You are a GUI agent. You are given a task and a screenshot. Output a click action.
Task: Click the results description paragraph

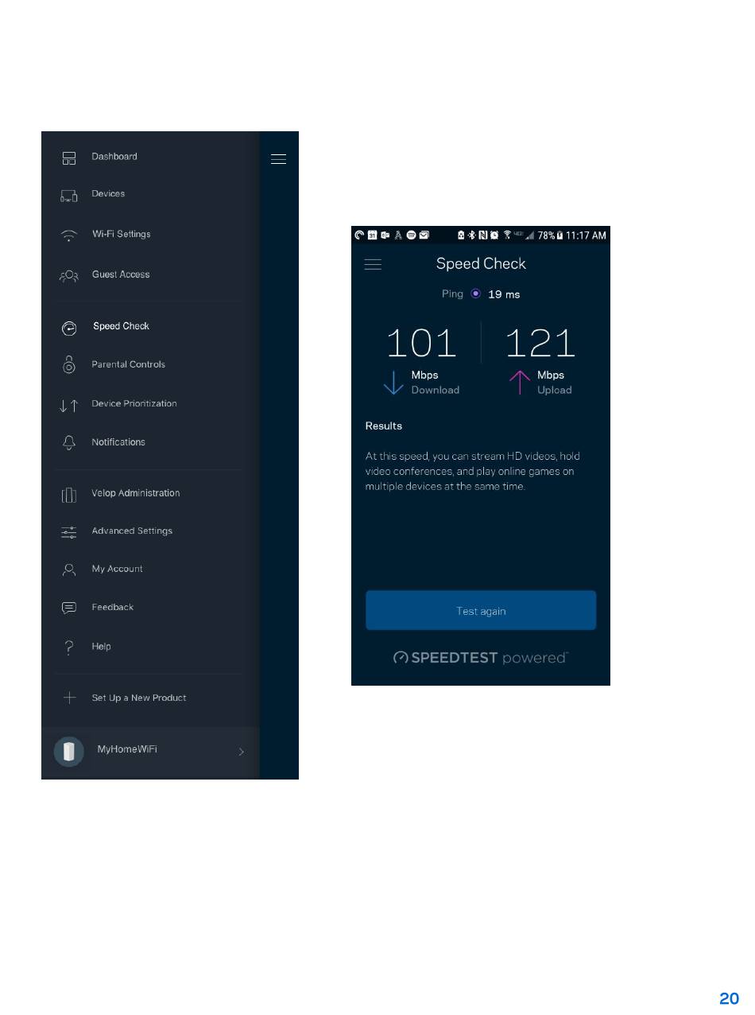click(473, 471)
